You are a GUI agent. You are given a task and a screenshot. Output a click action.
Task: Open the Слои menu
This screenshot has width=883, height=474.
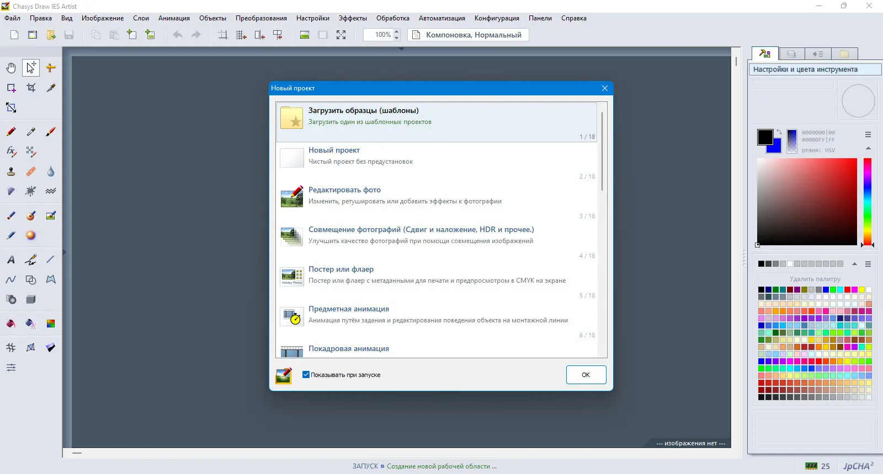(141, 18)
